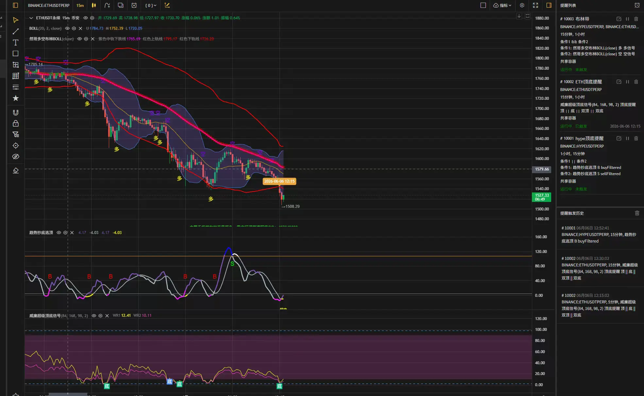Open the 15m timeframe selector

(80, 5)
